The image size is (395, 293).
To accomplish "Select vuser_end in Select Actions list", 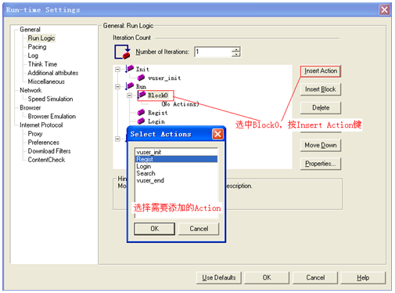I will 176,180.
